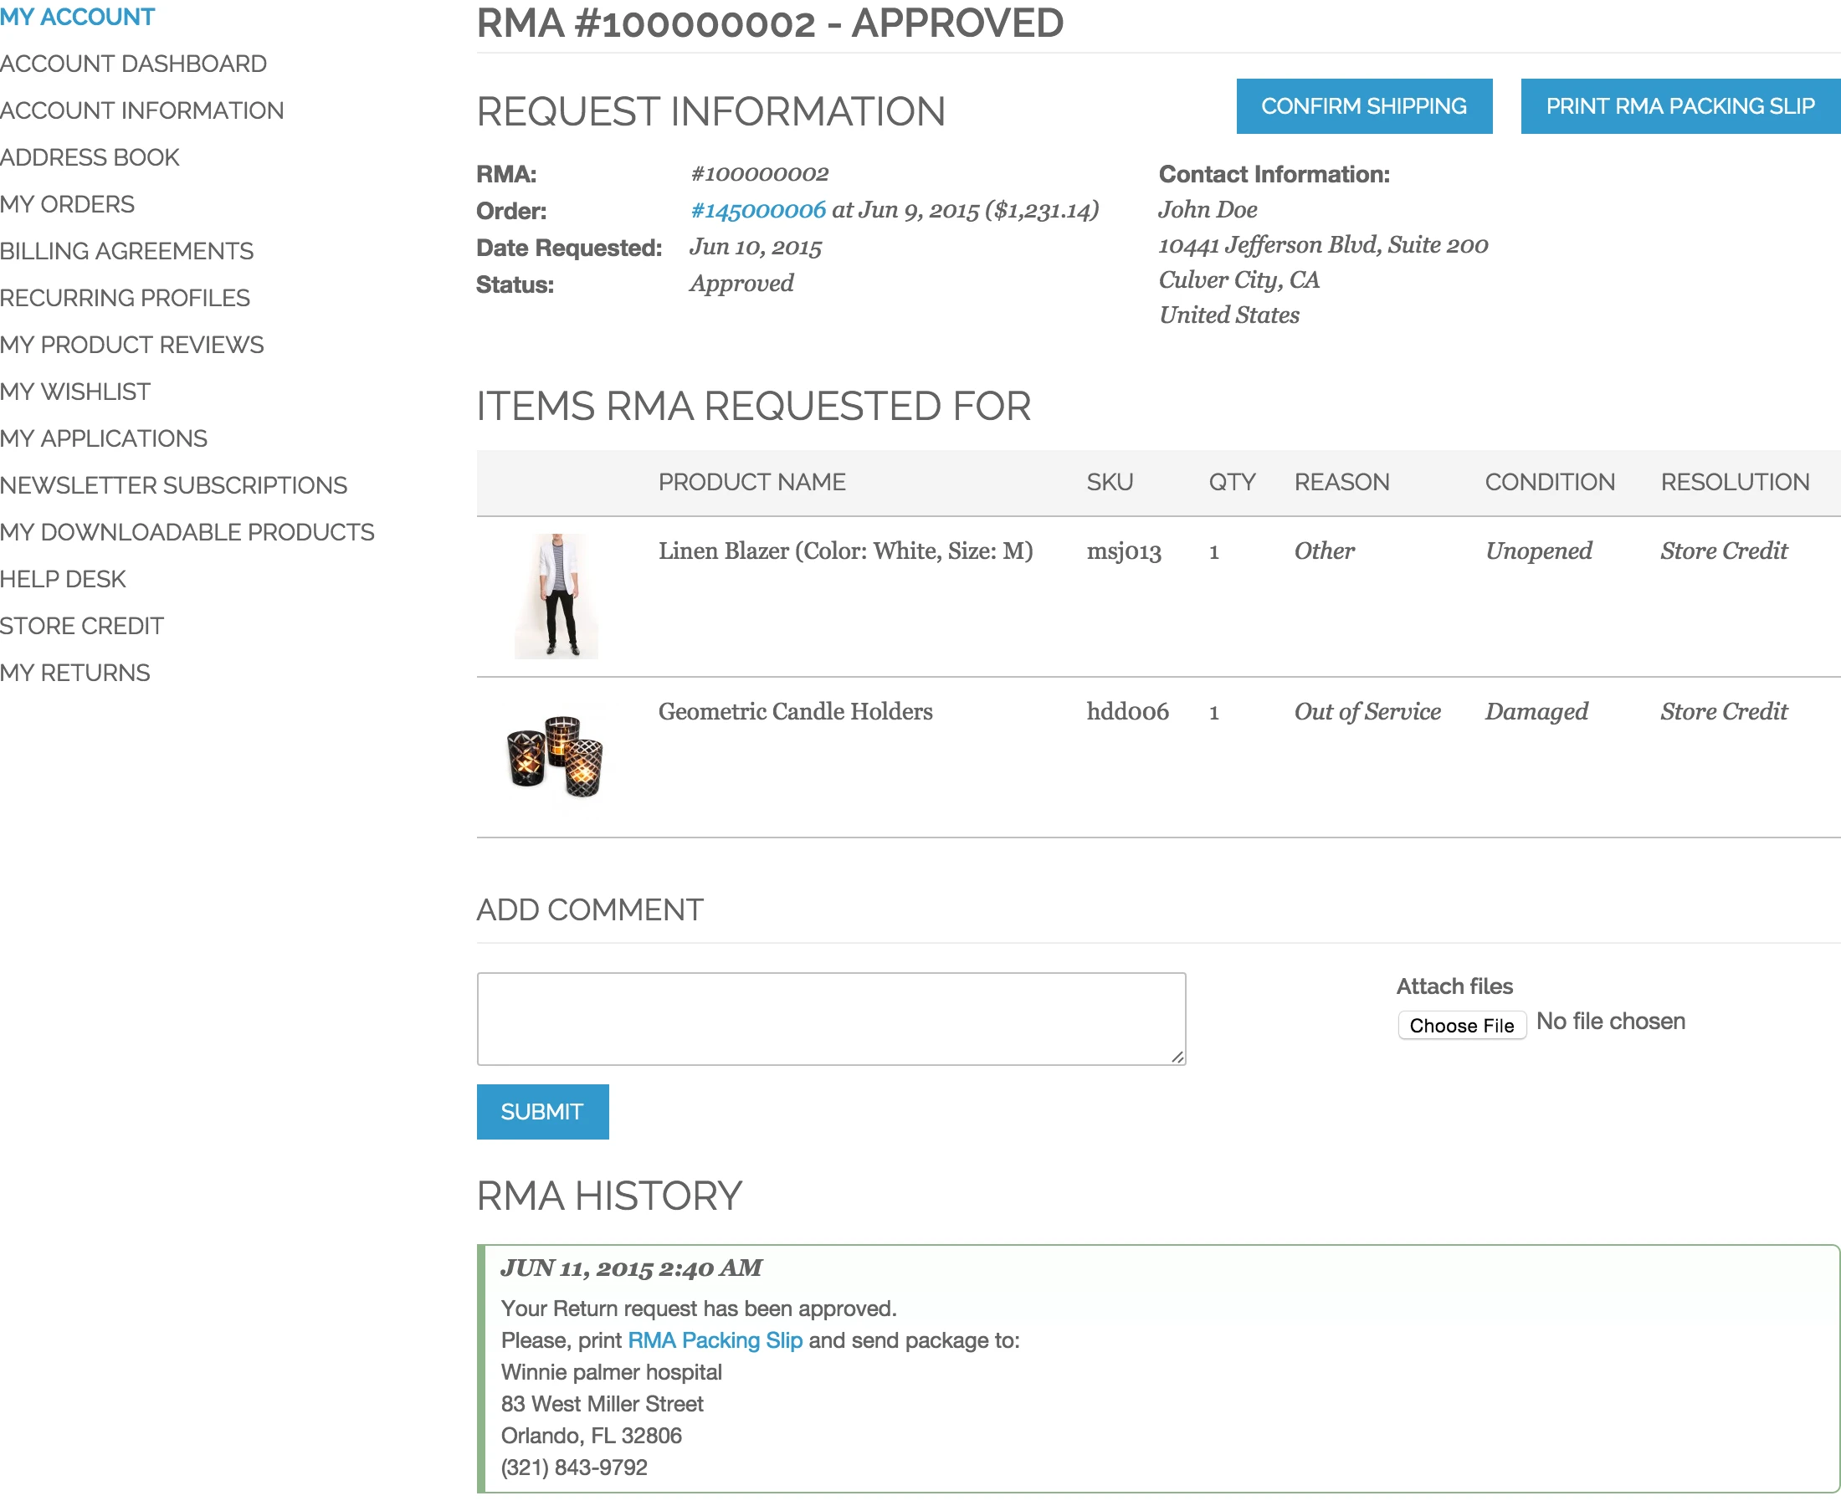Go to Newsletter Subscriptions

pyautogui.click(x=173, y=485)
